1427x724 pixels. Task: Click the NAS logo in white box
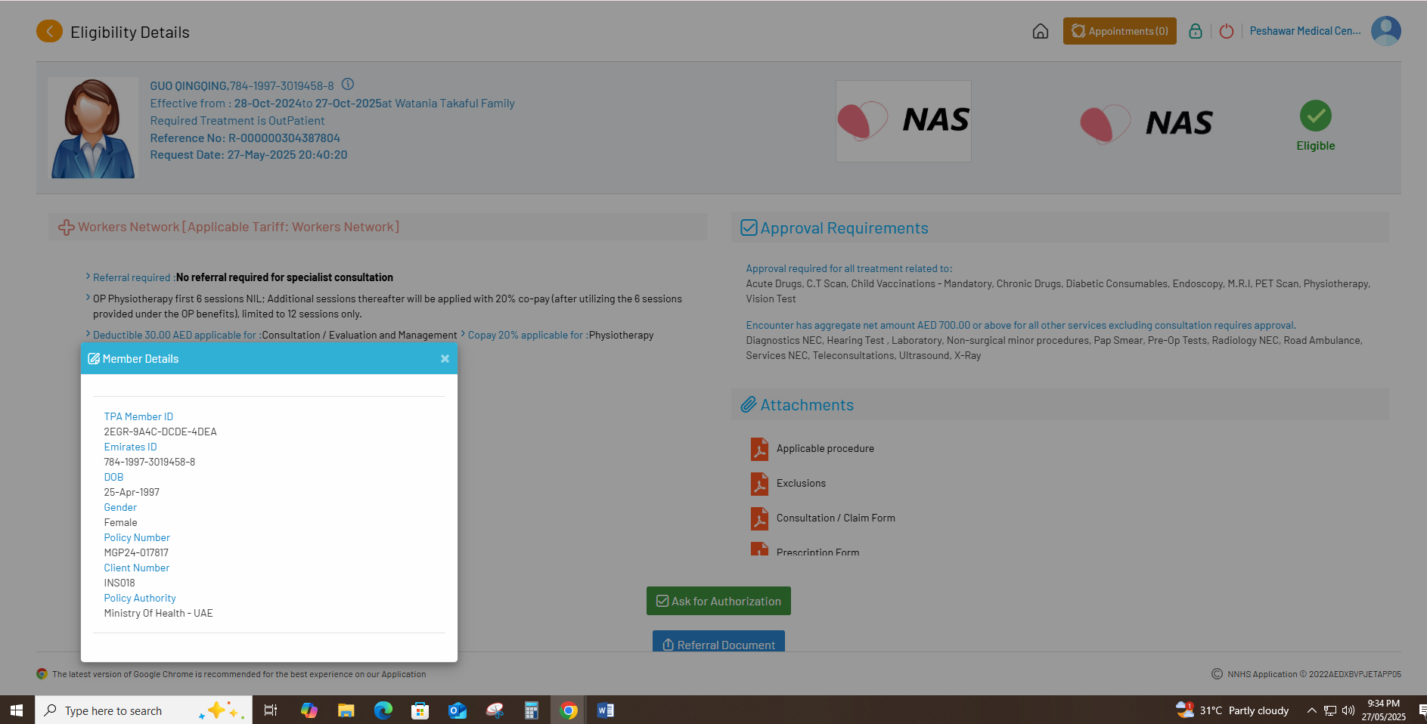pos(904,121)
